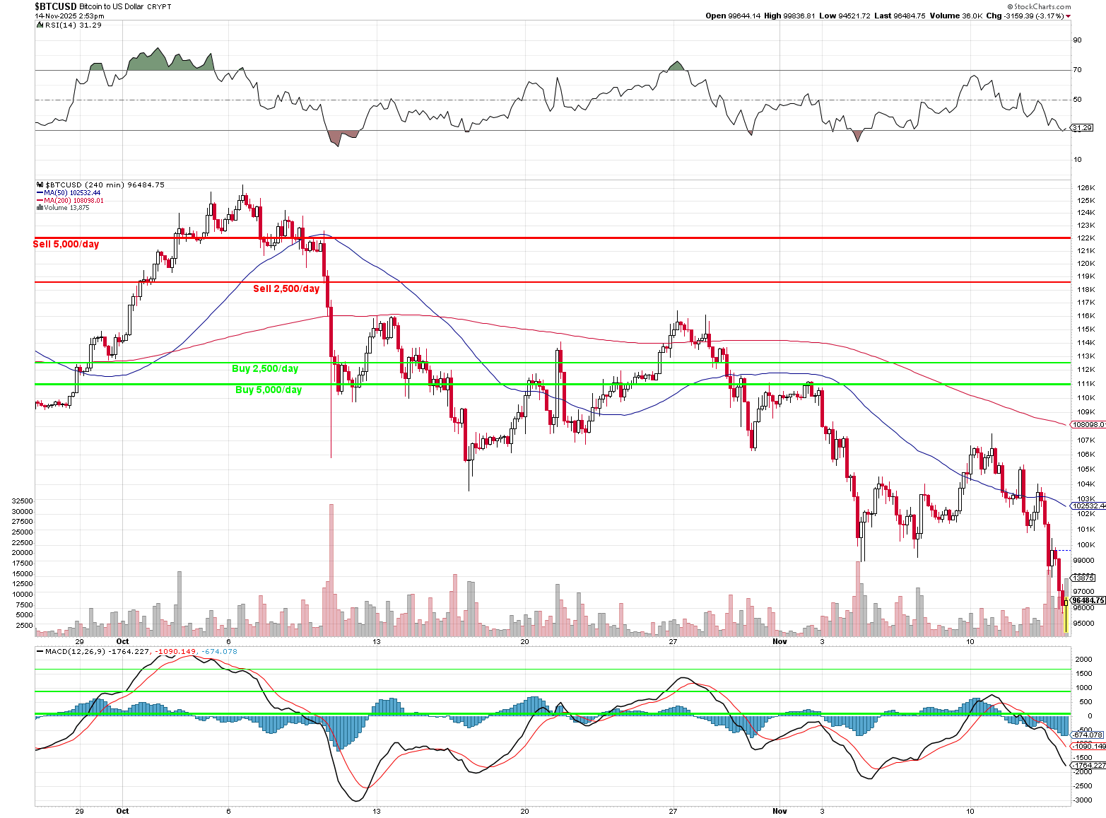Screen dimensions: 1106x818
Task: Click the yellow latest-price marker beside 96484.75
Action: tap(1065, 601)
